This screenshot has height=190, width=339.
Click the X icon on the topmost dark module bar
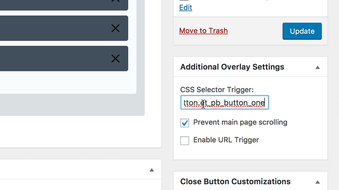click(115, 1)
